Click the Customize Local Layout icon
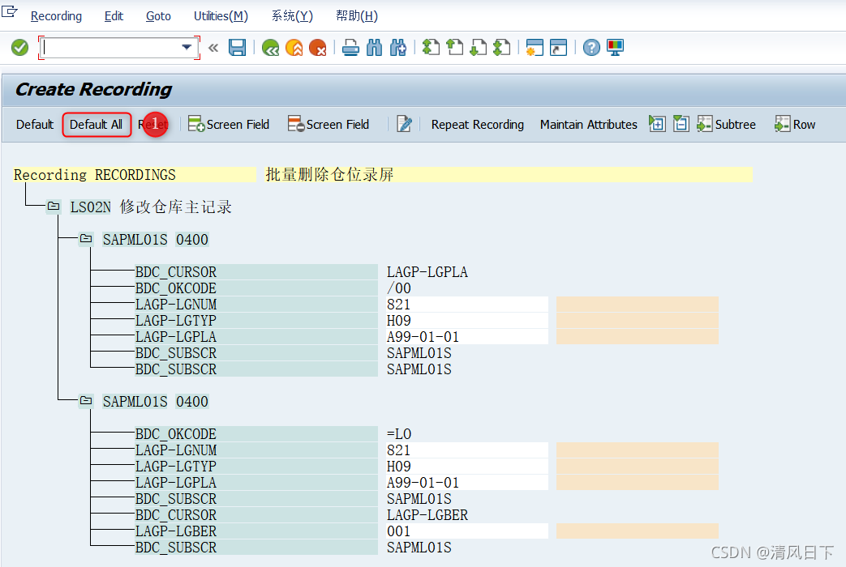Viewport: 846px width, 567px height. point(615,48)
